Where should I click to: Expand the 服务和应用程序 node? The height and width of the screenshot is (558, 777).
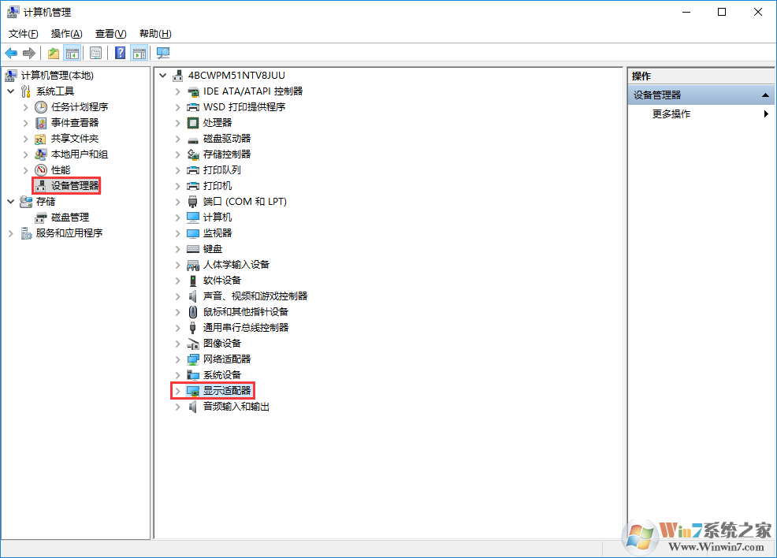click(x=11, y=233)
